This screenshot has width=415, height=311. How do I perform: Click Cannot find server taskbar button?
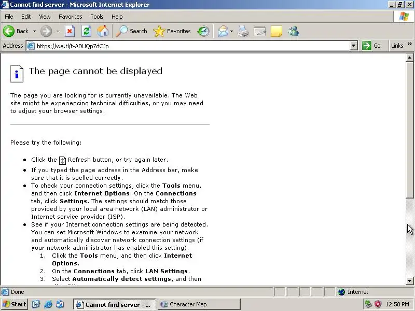(114, 304)
